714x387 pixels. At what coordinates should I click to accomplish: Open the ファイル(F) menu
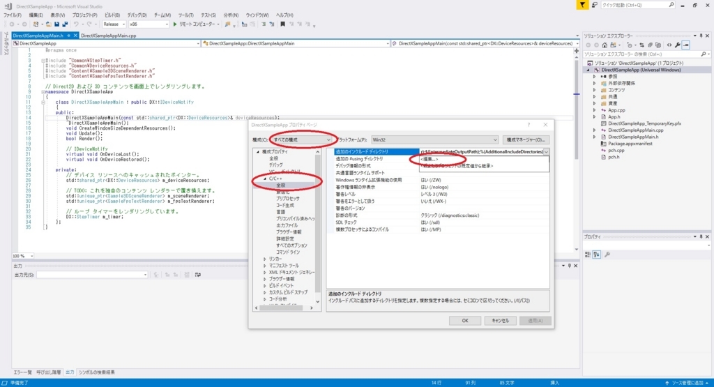13,15
